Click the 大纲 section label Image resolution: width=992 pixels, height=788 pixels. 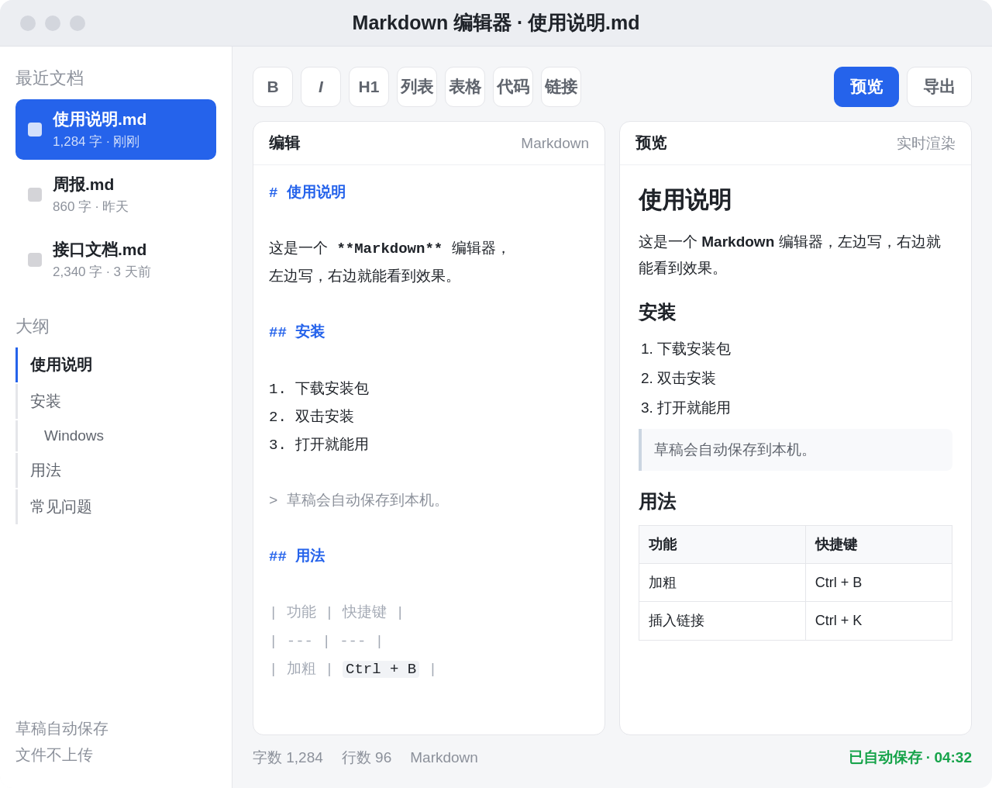point(33,327)
